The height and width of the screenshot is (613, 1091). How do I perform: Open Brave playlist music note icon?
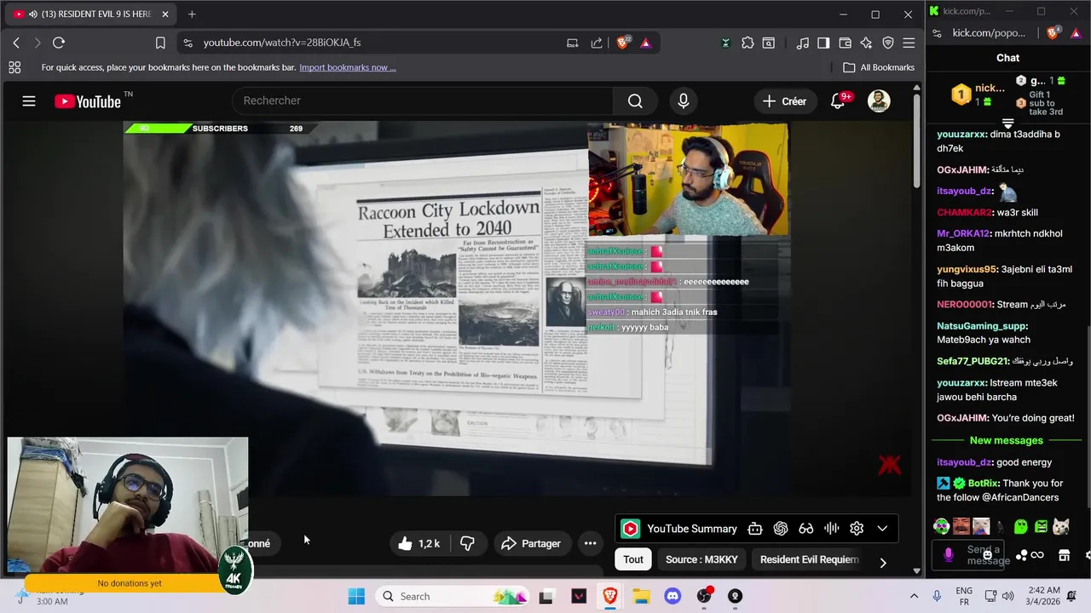[x=803, y=43]
